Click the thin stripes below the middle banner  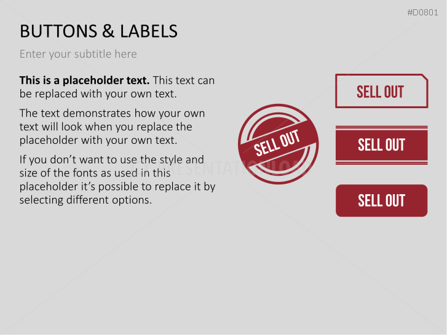[x=381, y=162]
